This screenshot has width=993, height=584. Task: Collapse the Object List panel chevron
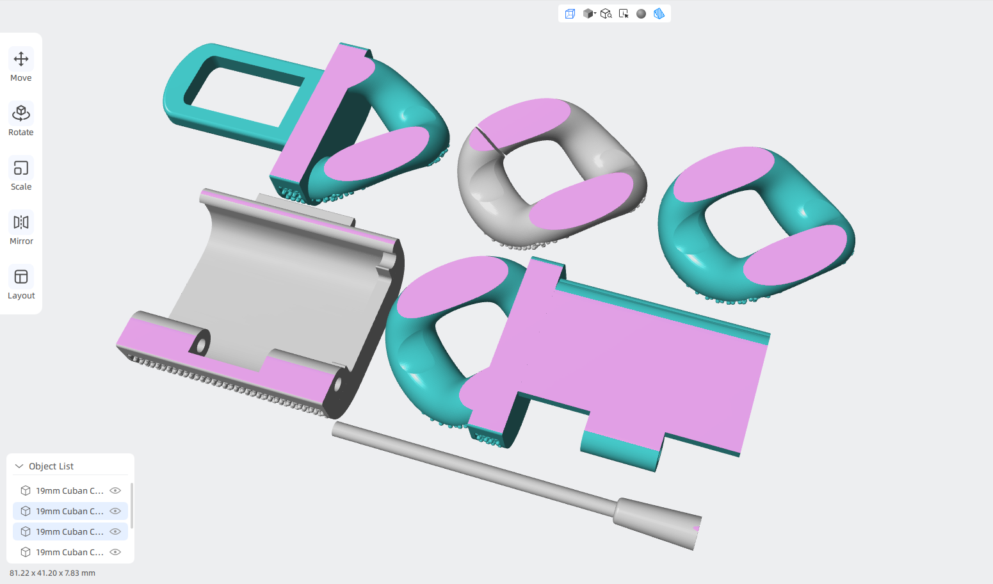click(x=19, y=466)
